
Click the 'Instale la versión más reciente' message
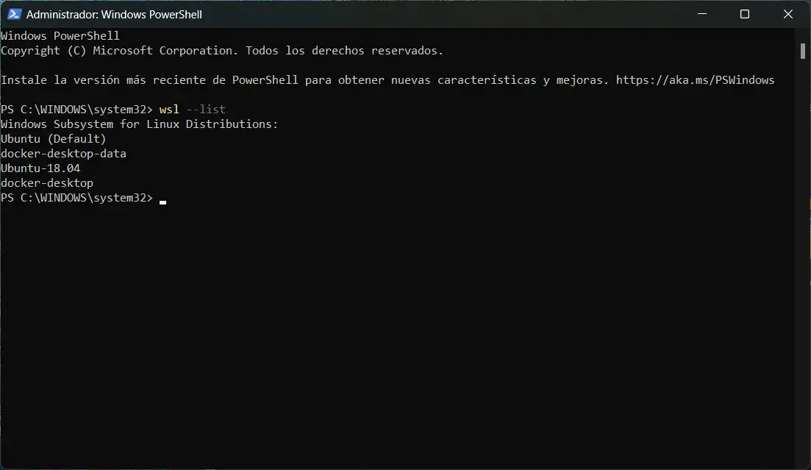388,80
